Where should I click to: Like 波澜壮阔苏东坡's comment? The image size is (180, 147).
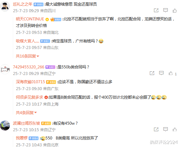(175, 130)
